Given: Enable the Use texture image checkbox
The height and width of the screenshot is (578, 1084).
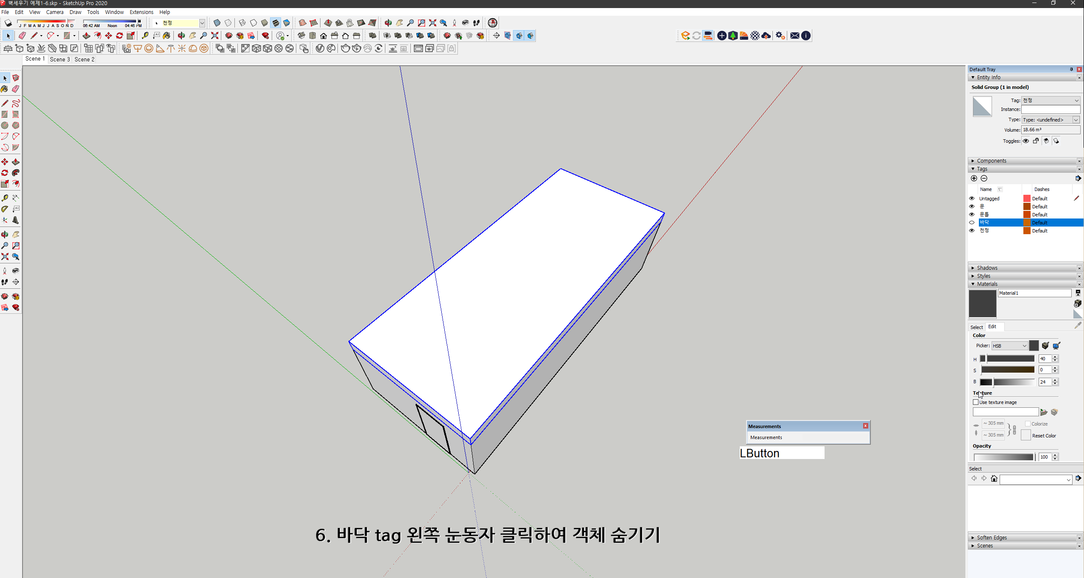Looking at the screenshot, I should tap(976, 402).
